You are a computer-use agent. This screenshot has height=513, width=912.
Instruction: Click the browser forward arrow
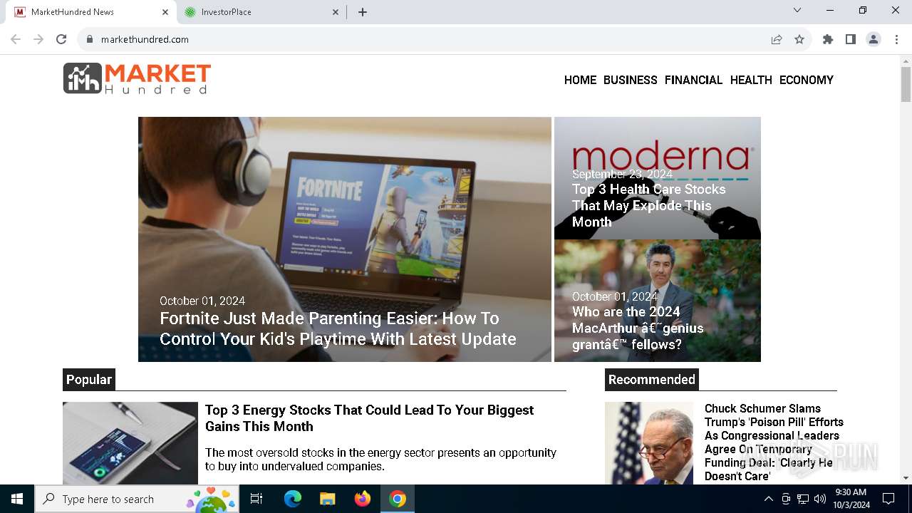(x=38, y=39)
